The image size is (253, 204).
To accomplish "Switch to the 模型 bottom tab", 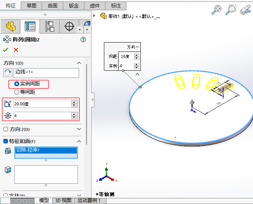I will (x=44, y=201).
